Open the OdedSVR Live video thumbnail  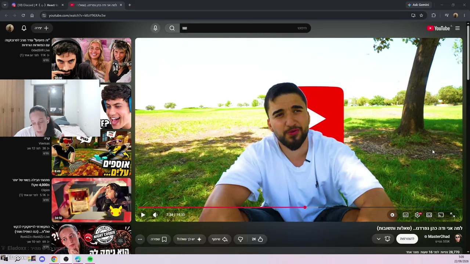coord(91,59)
